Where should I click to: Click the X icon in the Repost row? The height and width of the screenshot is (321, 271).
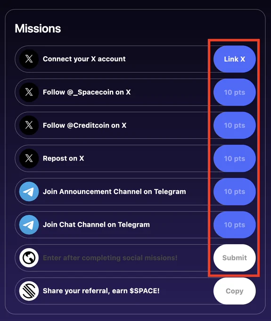[x=29, y=159]
